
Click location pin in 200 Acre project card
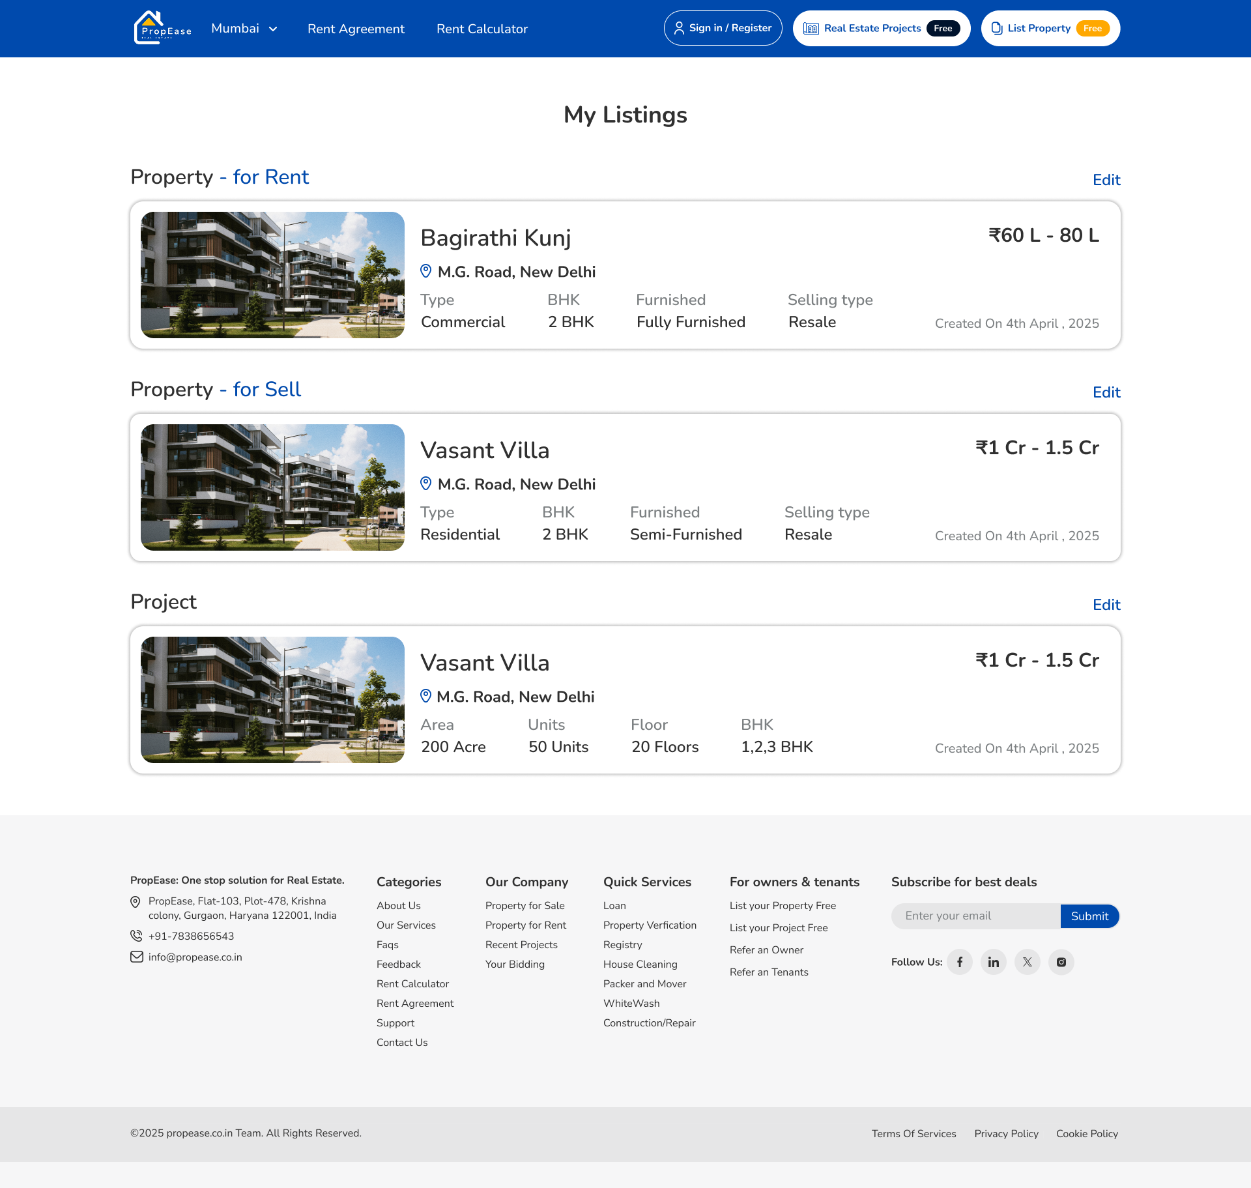(x=426, y=696)
